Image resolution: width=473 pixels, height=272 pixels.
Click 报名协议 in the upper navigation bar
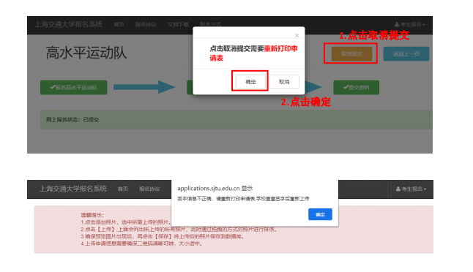coord(146,24)
